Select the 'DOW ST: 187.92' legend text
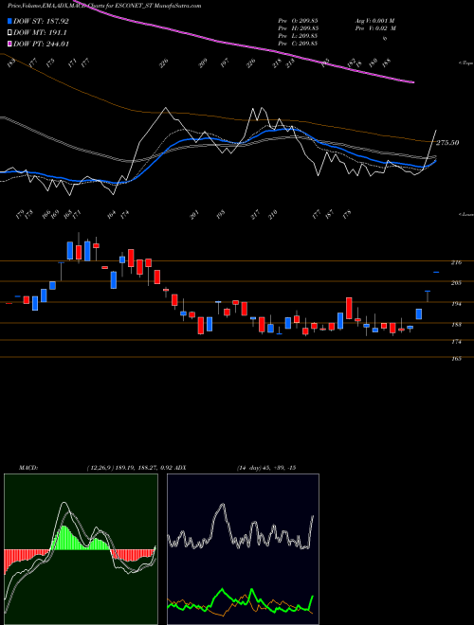This screenshot has width=474, height=625. (41, 21)
